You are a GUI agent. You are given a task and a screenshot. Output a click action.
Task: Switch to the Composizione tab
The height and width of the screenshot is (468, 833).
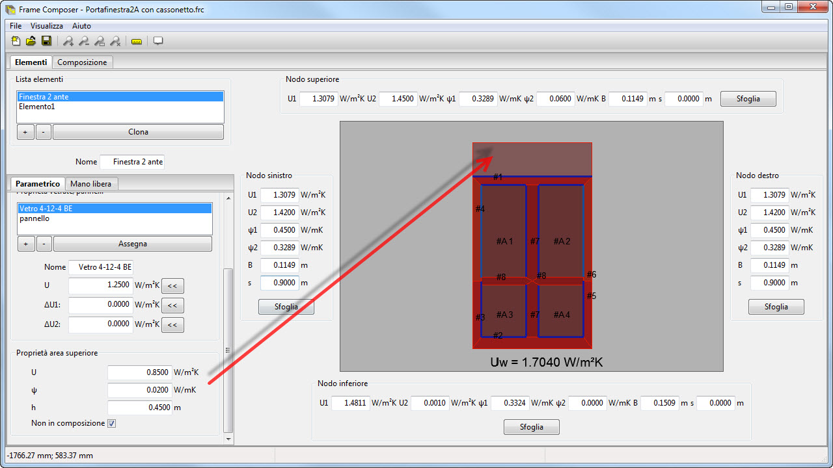coord(82,62)
